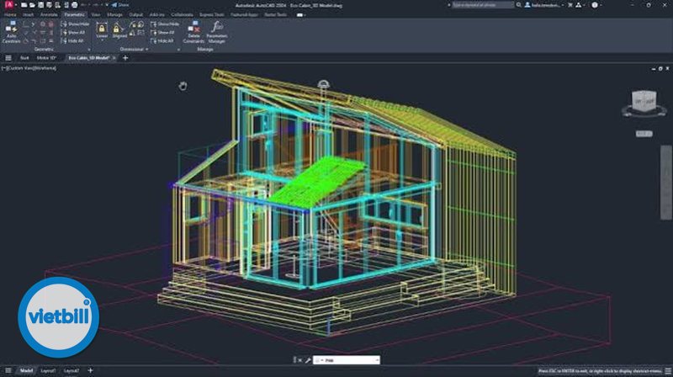
Task: Click Dimensional panel Show/Hide button
Action: (165, 24)
